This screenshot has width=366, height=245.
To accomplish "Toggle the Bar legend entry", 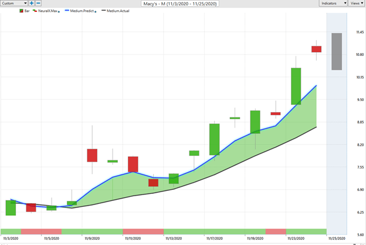I will click(x=28, y=11).
